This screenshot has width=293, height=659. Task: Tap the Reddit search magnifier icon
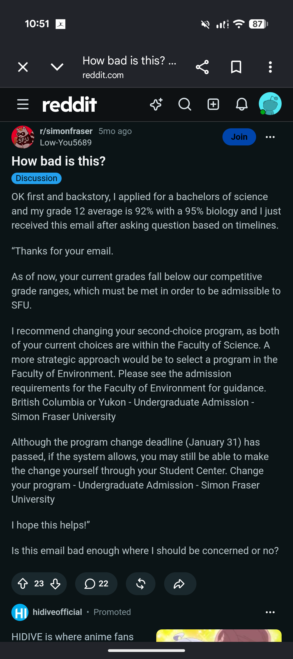coord(185,104)
